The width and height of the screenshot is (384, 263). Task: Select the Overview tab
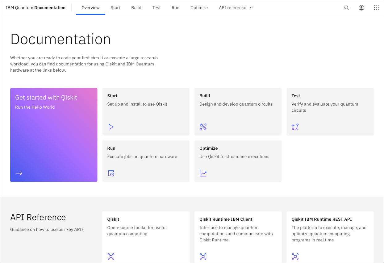pyautogui.click(x=90, y=8)
